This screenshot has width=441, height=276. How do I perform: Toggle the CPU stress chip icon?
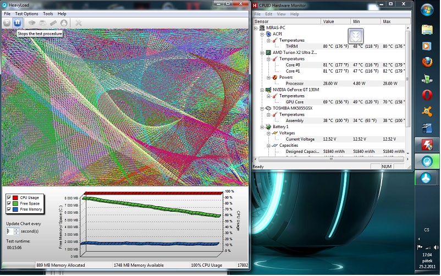32,23
